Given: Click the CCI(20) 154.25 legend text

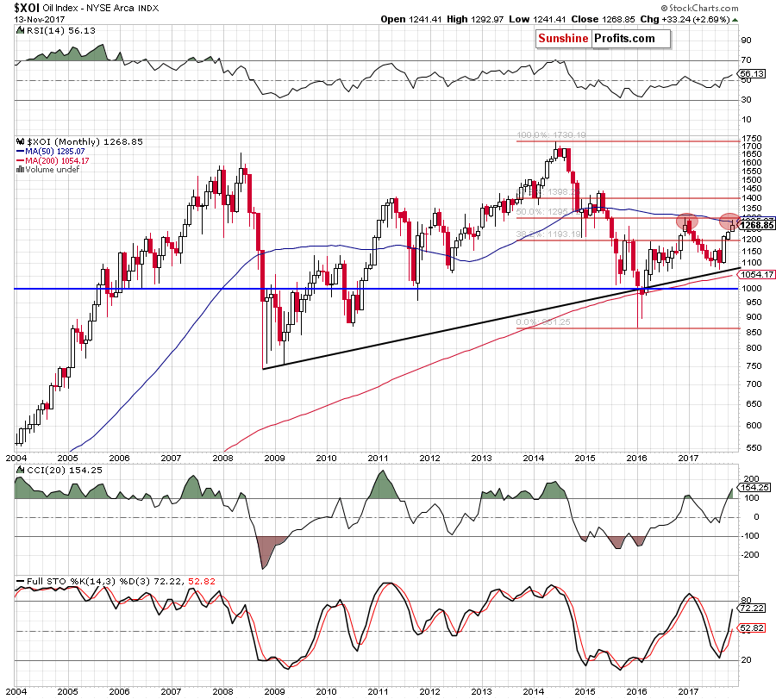Looking at the screenshot, I should click(x=65, y=470).
